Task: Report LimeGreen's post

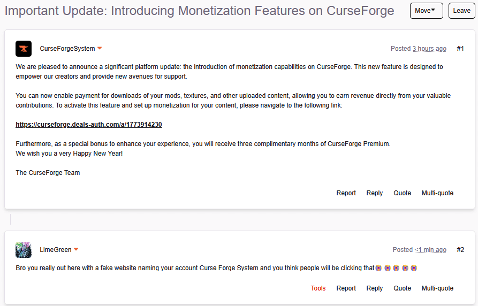Action: (346, 288)
